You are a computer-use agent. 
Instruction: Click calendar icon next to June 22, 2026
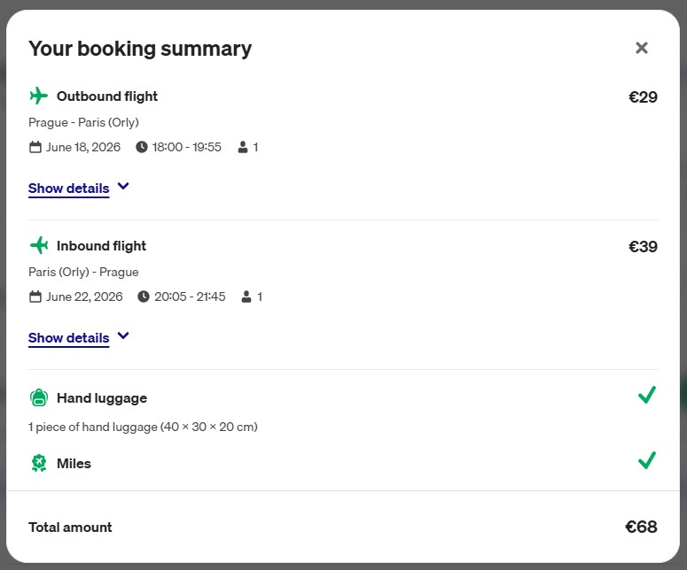[35, 297]
